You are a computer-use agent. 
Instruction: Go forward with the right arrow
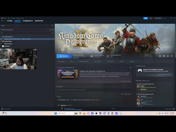point(5,21)
